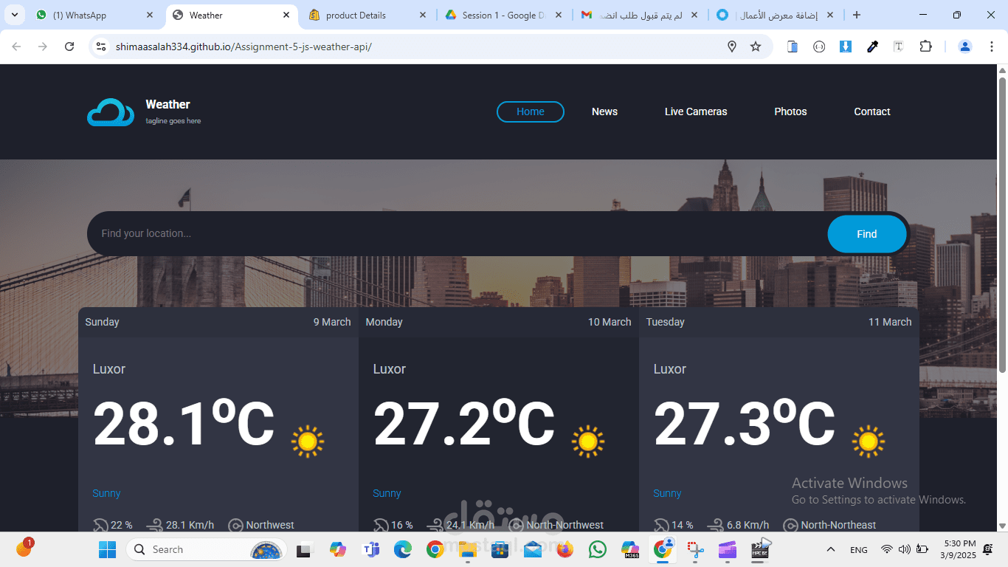Click the wind icon beside 6.8 Km/h

coord(715,526)
